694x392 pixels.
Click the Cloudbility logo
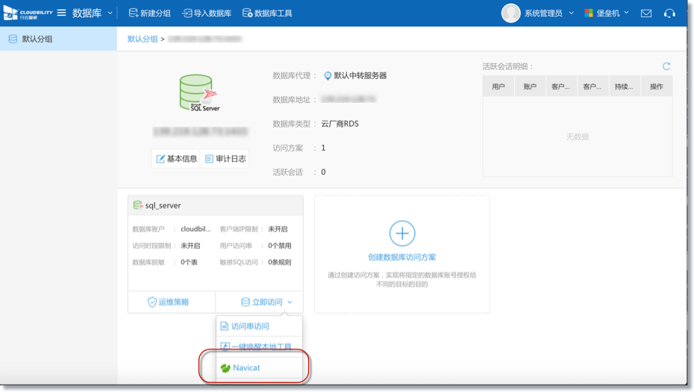point(28,13)
